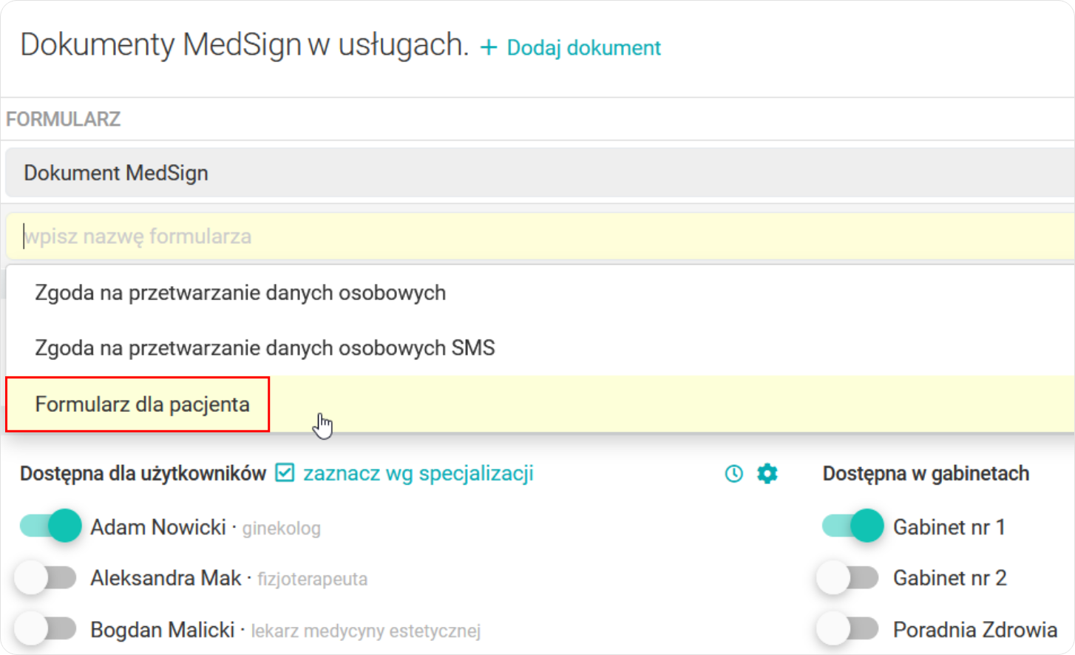This screenshot has width=1075, height=655.
Task: Turn on the Poradnia Zdrowia switch
Action: [847, 628]
